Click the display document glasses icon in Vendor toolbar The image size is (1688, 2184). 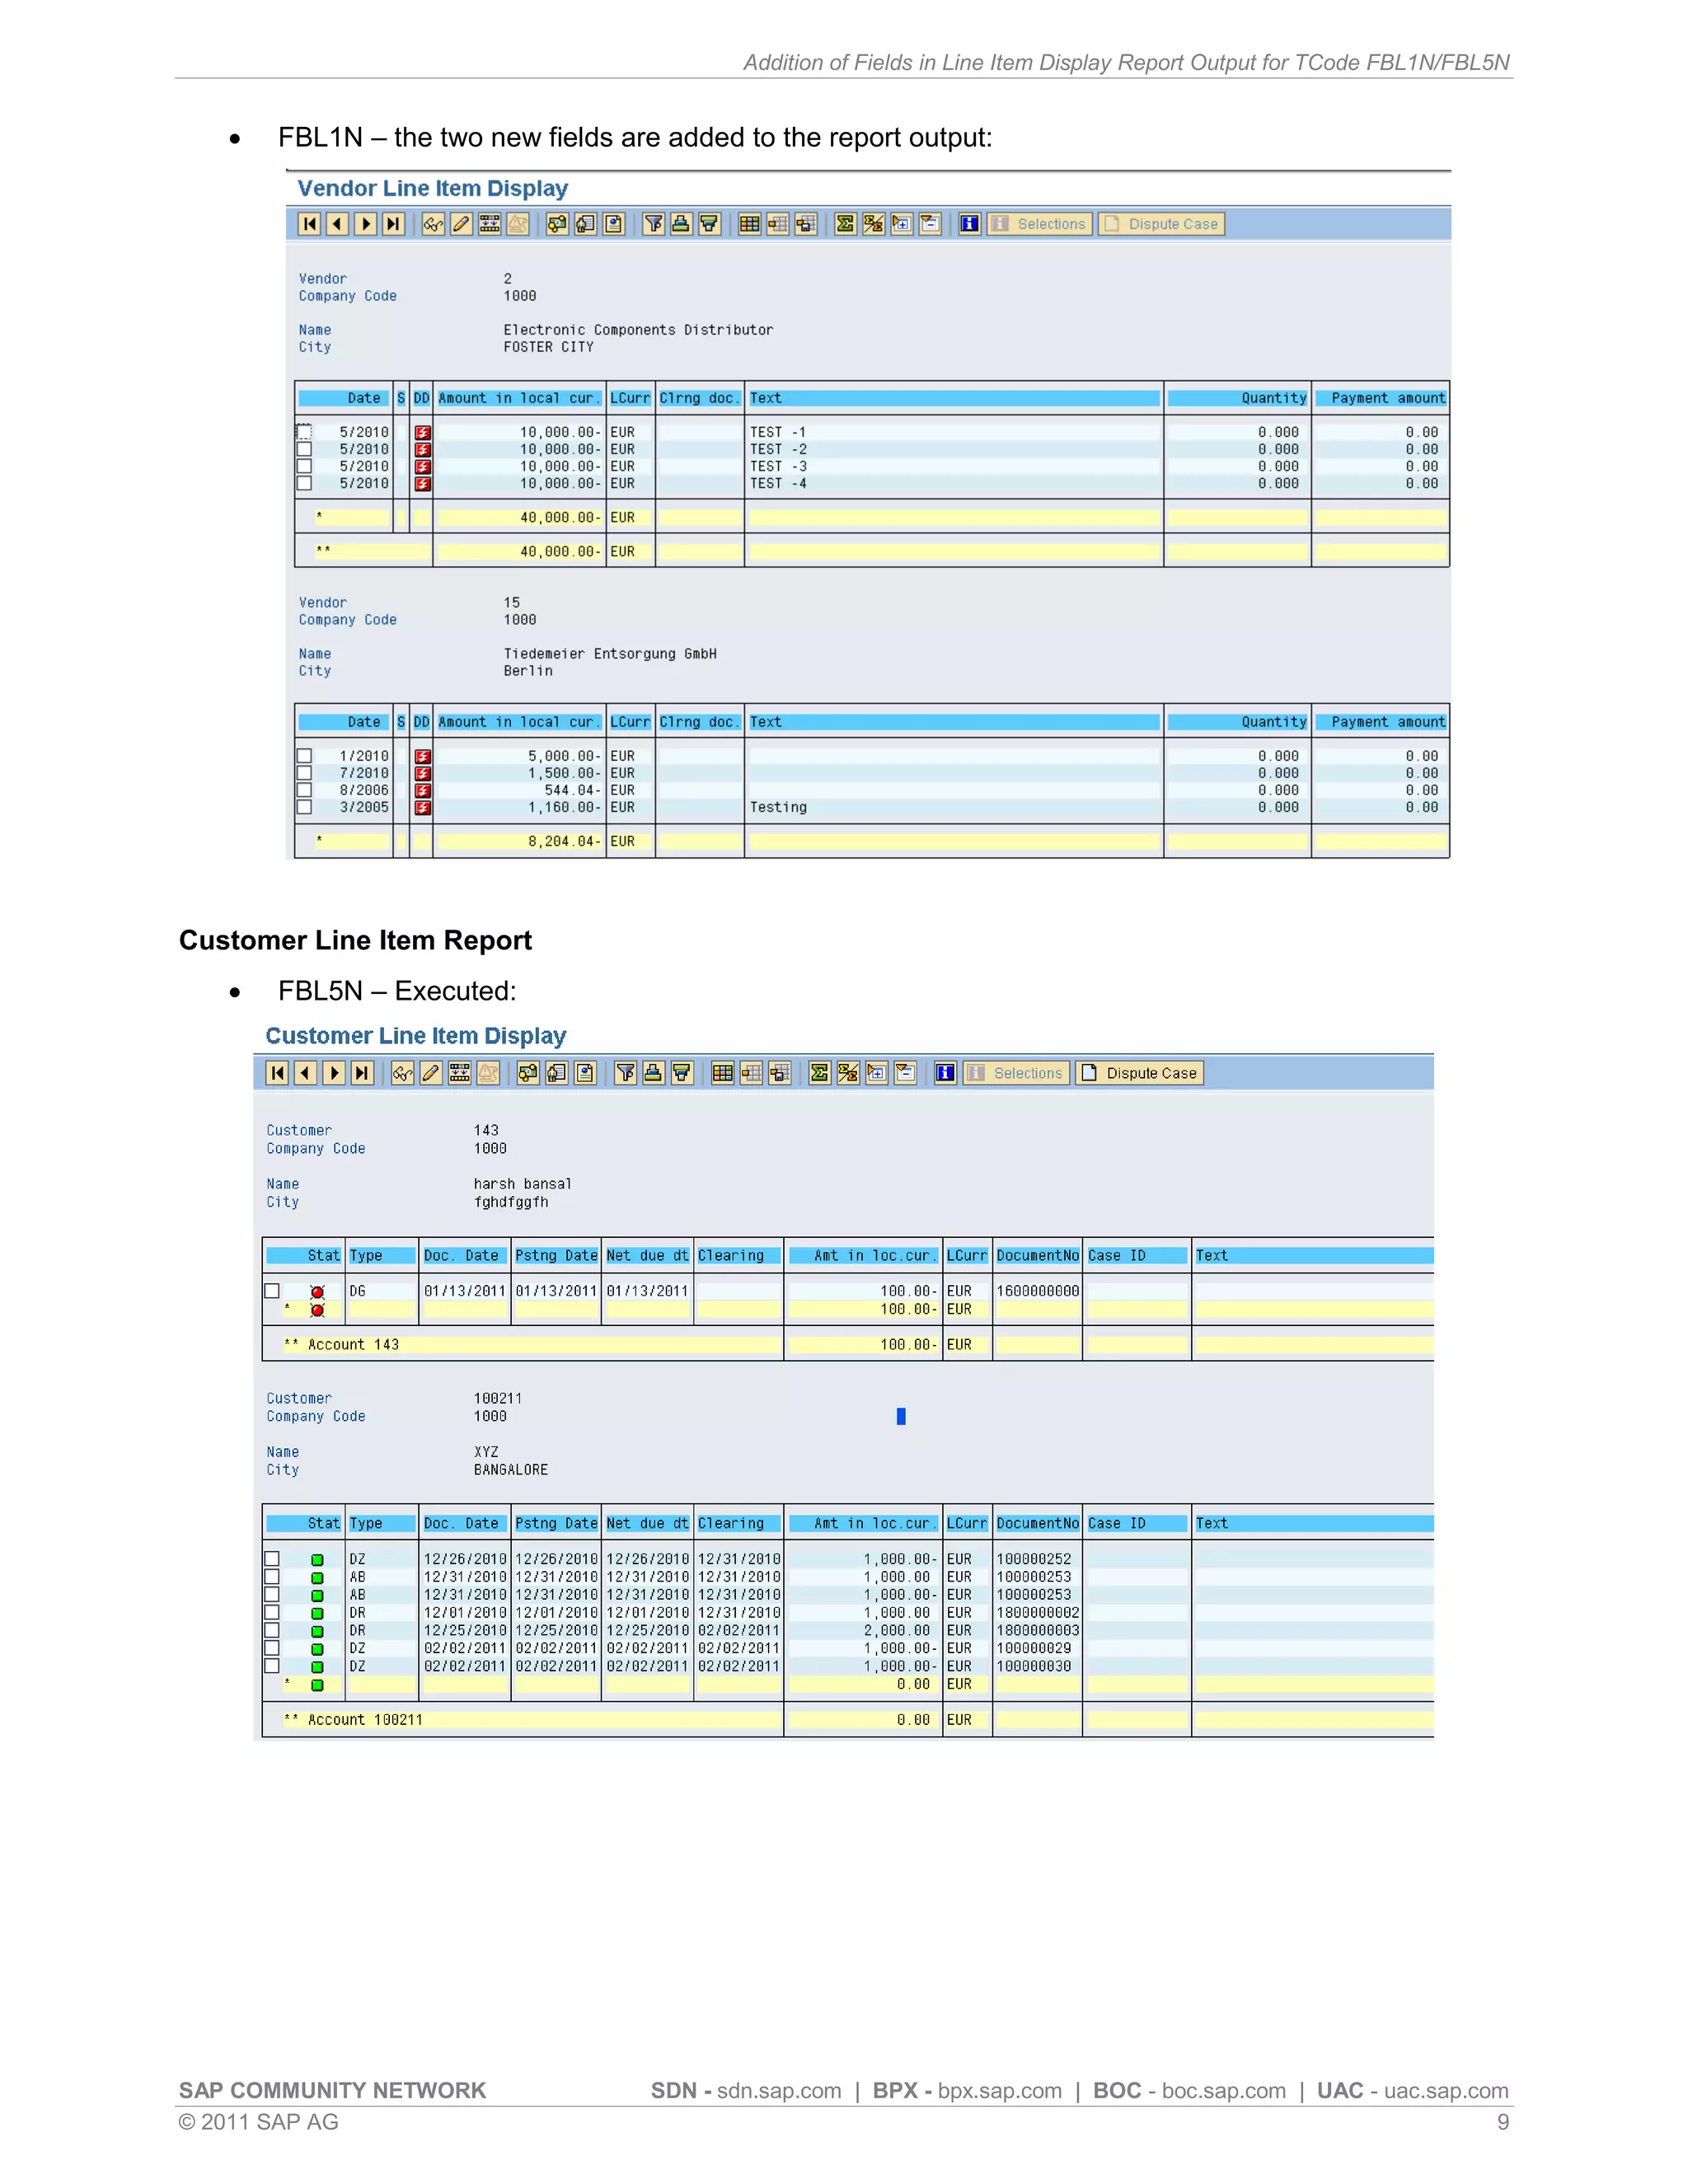tap(433, 224)
